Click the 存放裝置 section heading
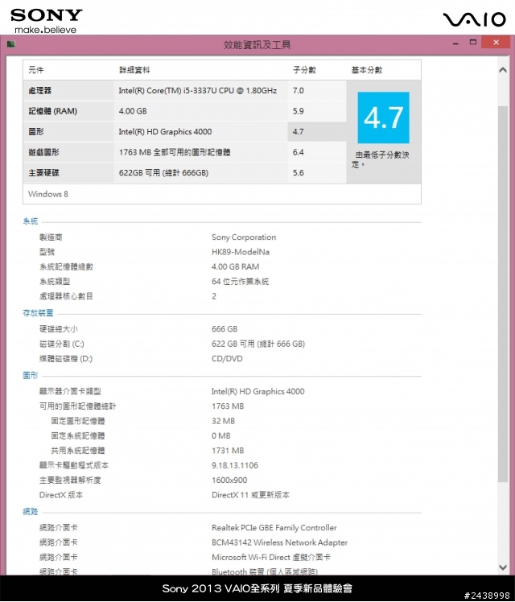Screen dimensions: 515x602 point(38,313)
